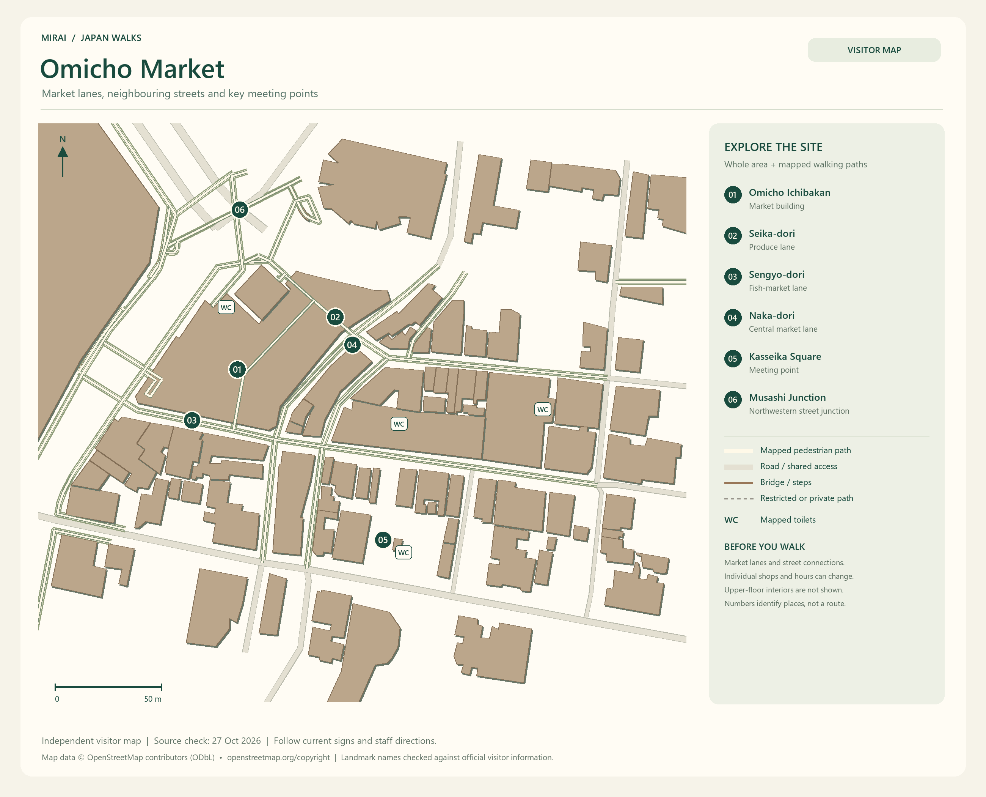Click the BEFORE YOU WALK heading
Screen dimensions: 986x797
[765, 547]
